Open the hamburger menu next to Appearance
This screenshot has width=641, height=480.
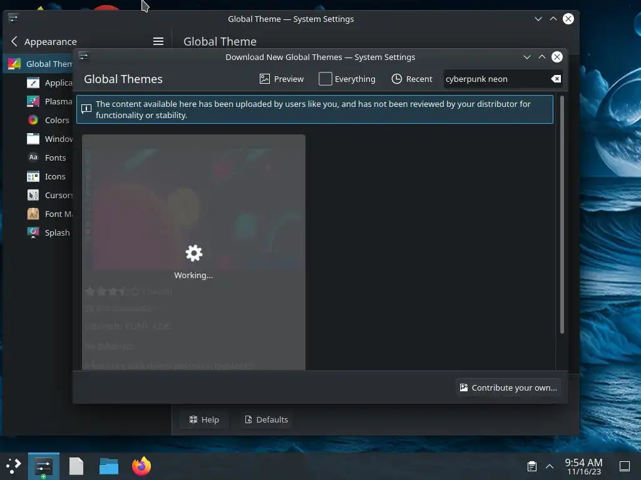(x=158, y=41)
